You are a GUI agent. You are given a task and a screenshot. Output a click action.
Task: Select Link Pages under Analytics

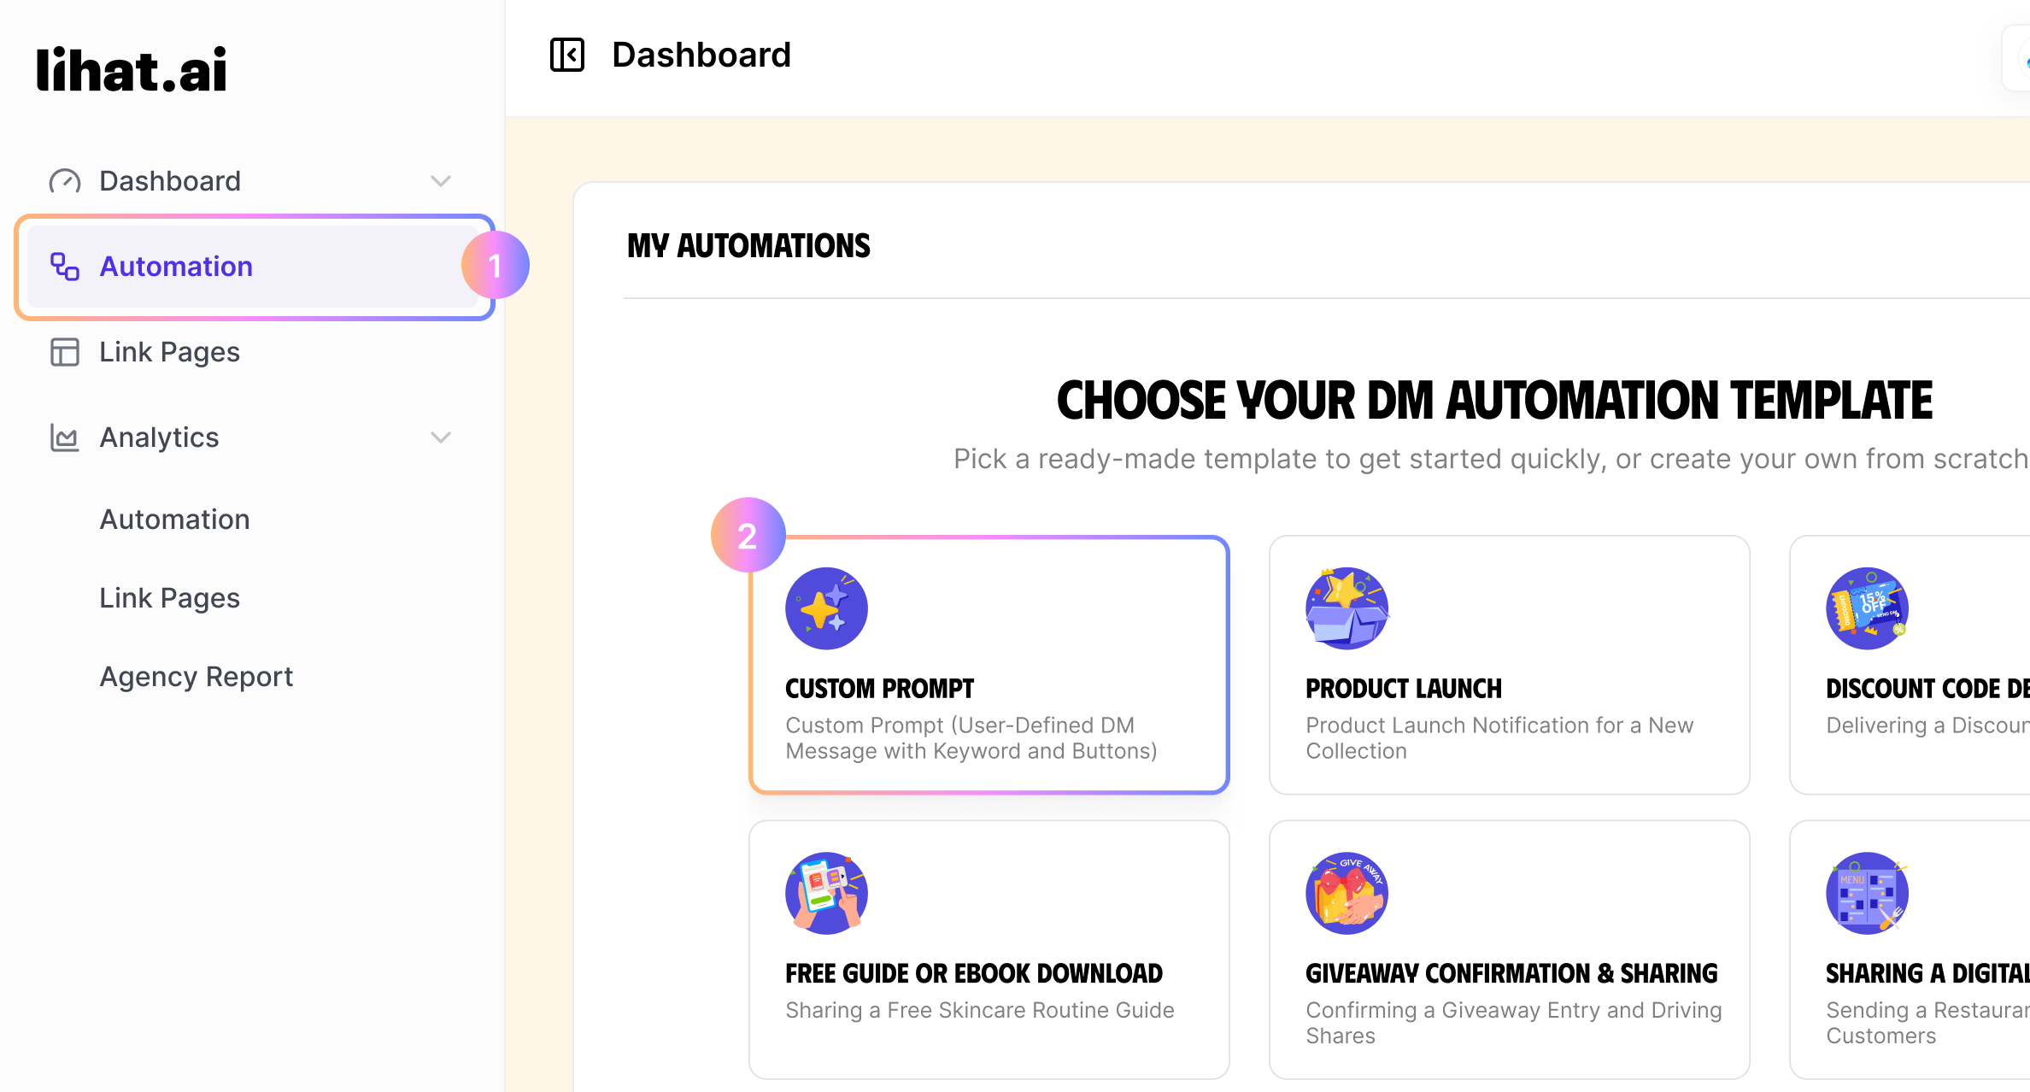(x=169, y=598)
